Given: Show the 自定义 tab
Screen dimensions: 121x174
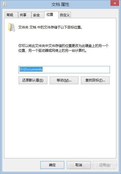Looking at the screenshot, I should coord(65,15).
